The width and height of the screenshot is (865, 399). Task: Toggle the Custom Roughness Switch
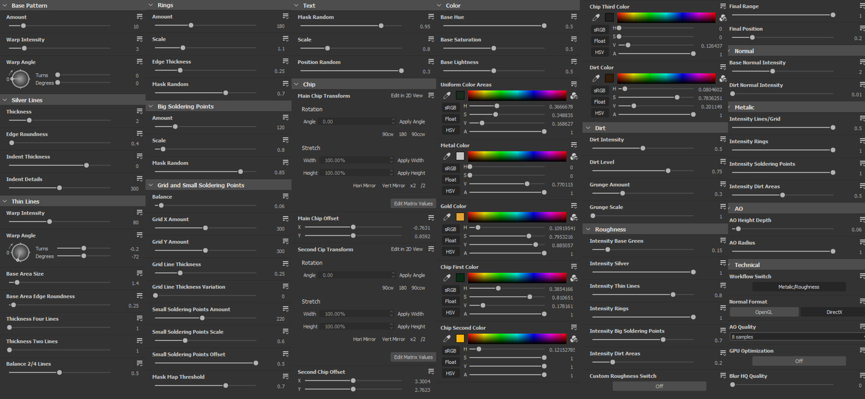coord(659,386)
